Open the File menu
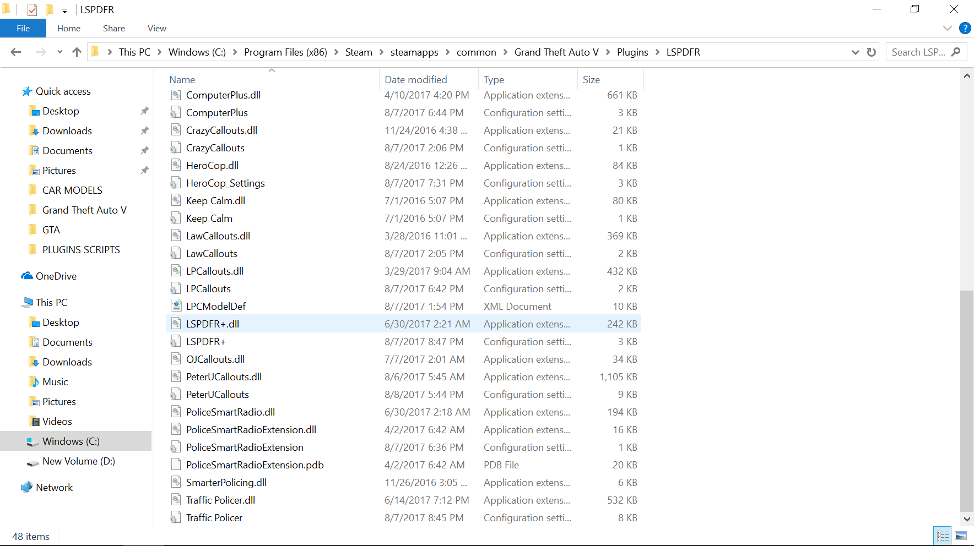The width and height of the screenshot is (974, 546). [23, 29]
